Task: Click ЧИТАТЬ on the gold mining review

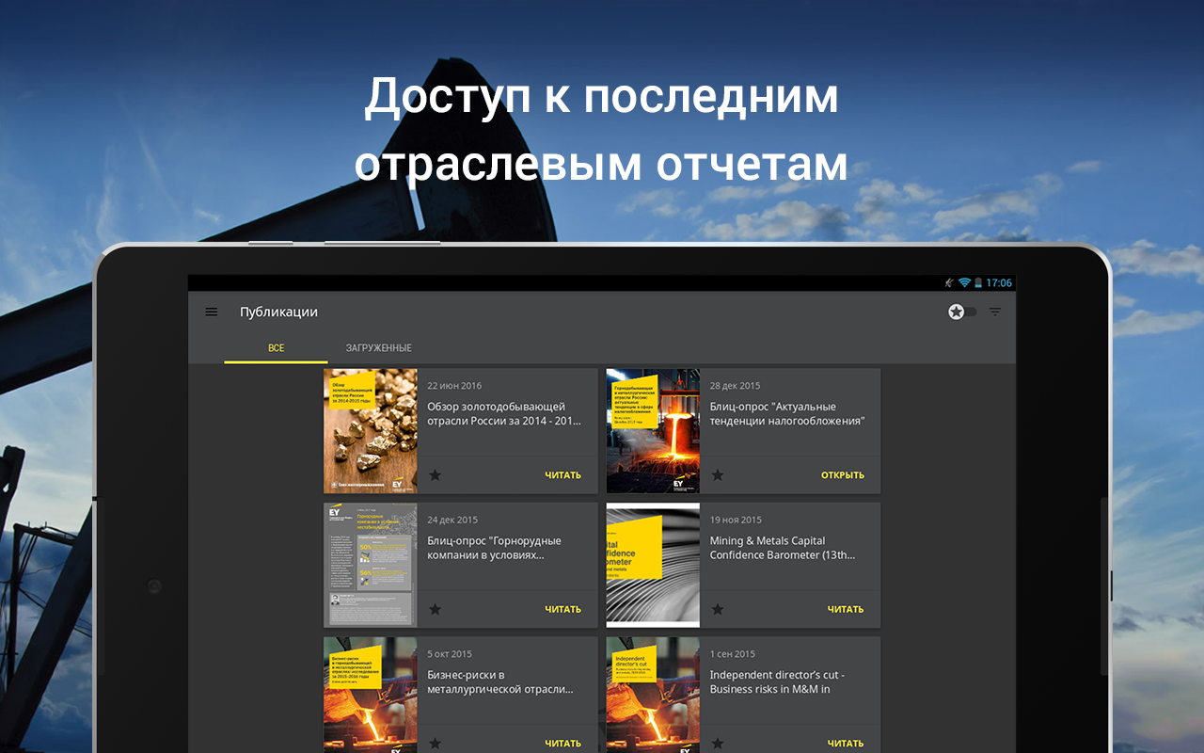Action: coord(562,475)
